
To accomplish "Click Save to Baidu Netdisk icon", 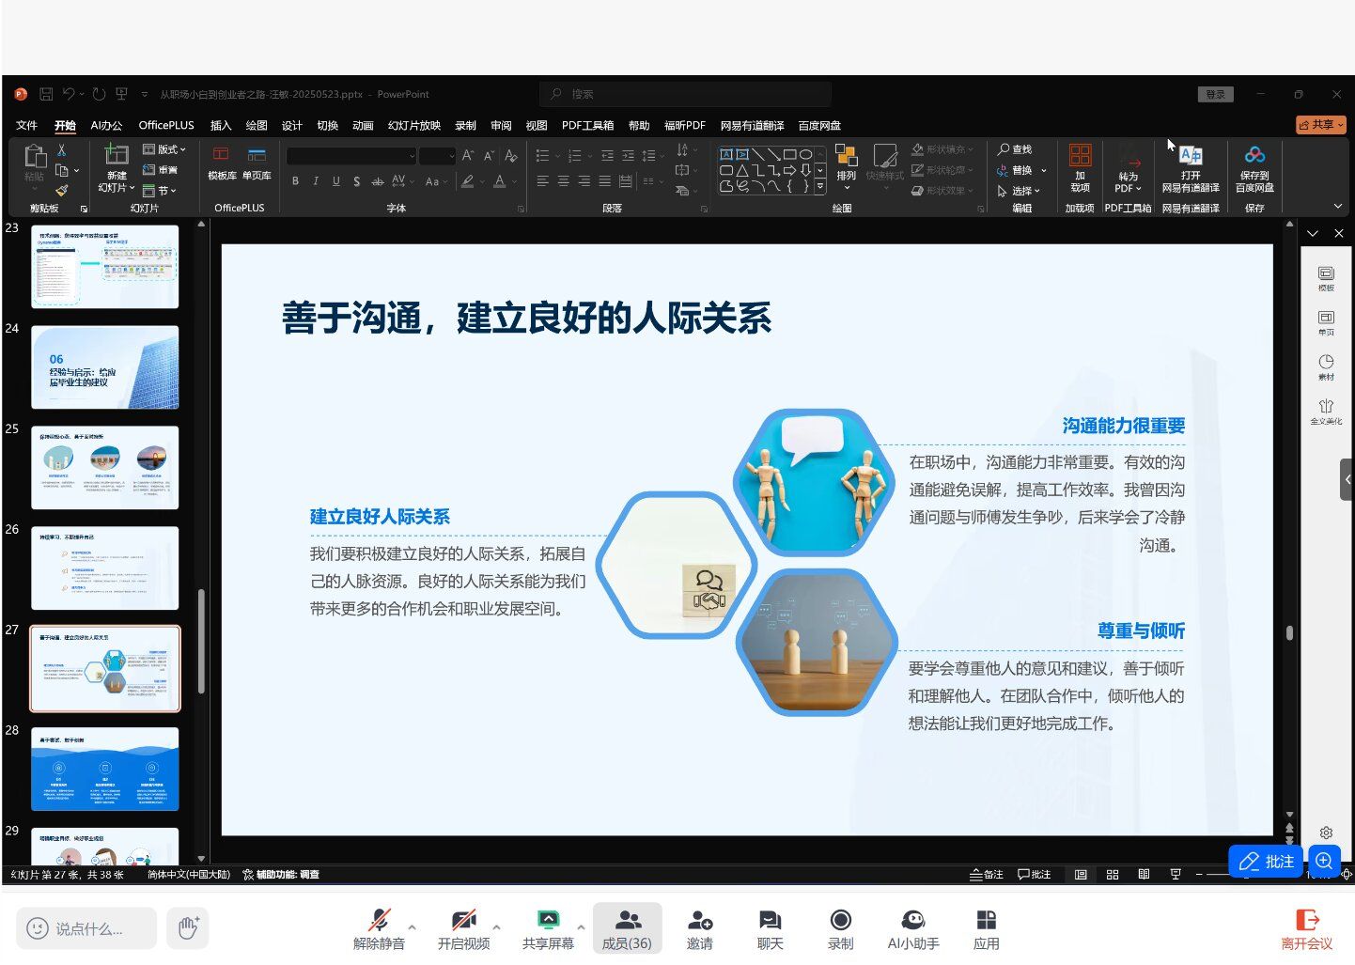I will click(1254, 167).
